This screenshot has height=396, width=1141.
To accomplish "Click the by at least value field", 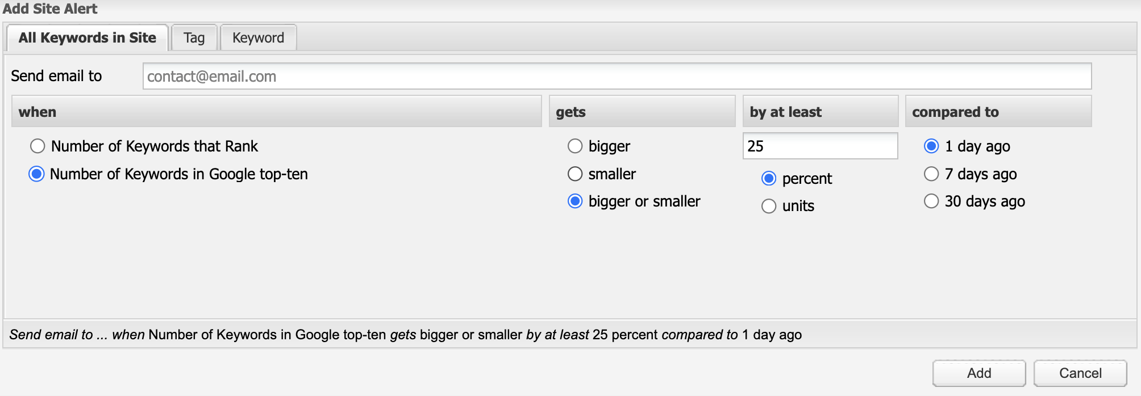I will point(819,146).
